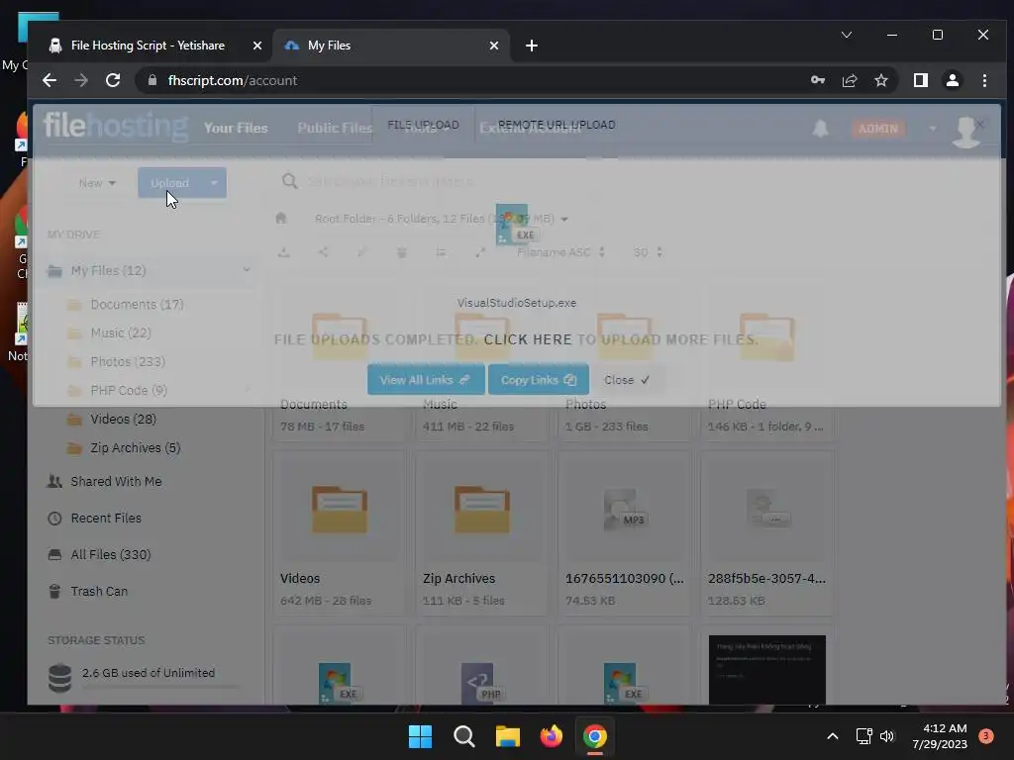The image size is (1014, 760).
Task: Close the My Files browser tab
Action: [493, 46]
